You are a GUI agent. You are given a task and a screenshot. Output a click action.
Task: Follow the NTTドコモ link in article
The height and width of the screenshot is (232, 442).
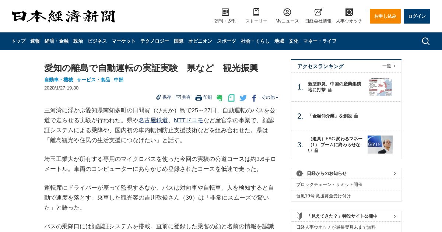[189, 120]
